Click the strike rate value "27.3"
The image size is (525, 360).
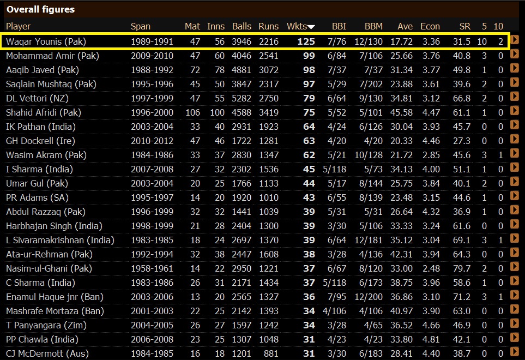(462, 141)
